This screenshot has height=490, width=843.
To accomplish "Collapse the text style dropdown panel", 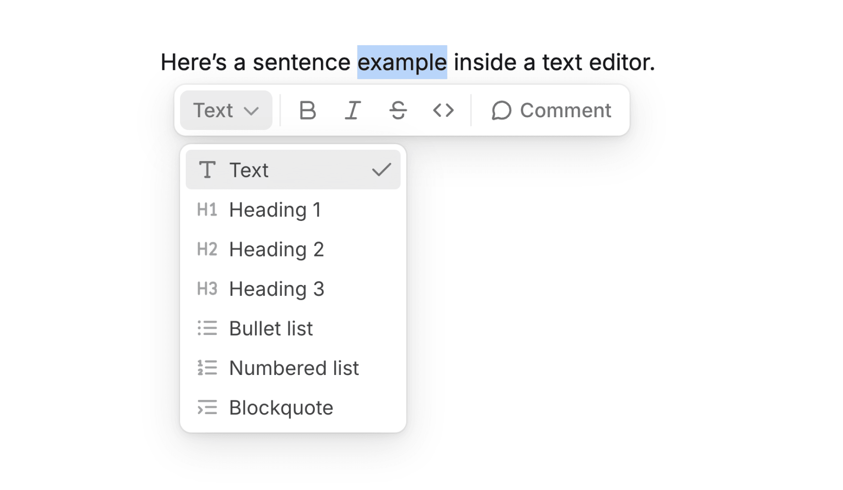I will click(223, 110).
